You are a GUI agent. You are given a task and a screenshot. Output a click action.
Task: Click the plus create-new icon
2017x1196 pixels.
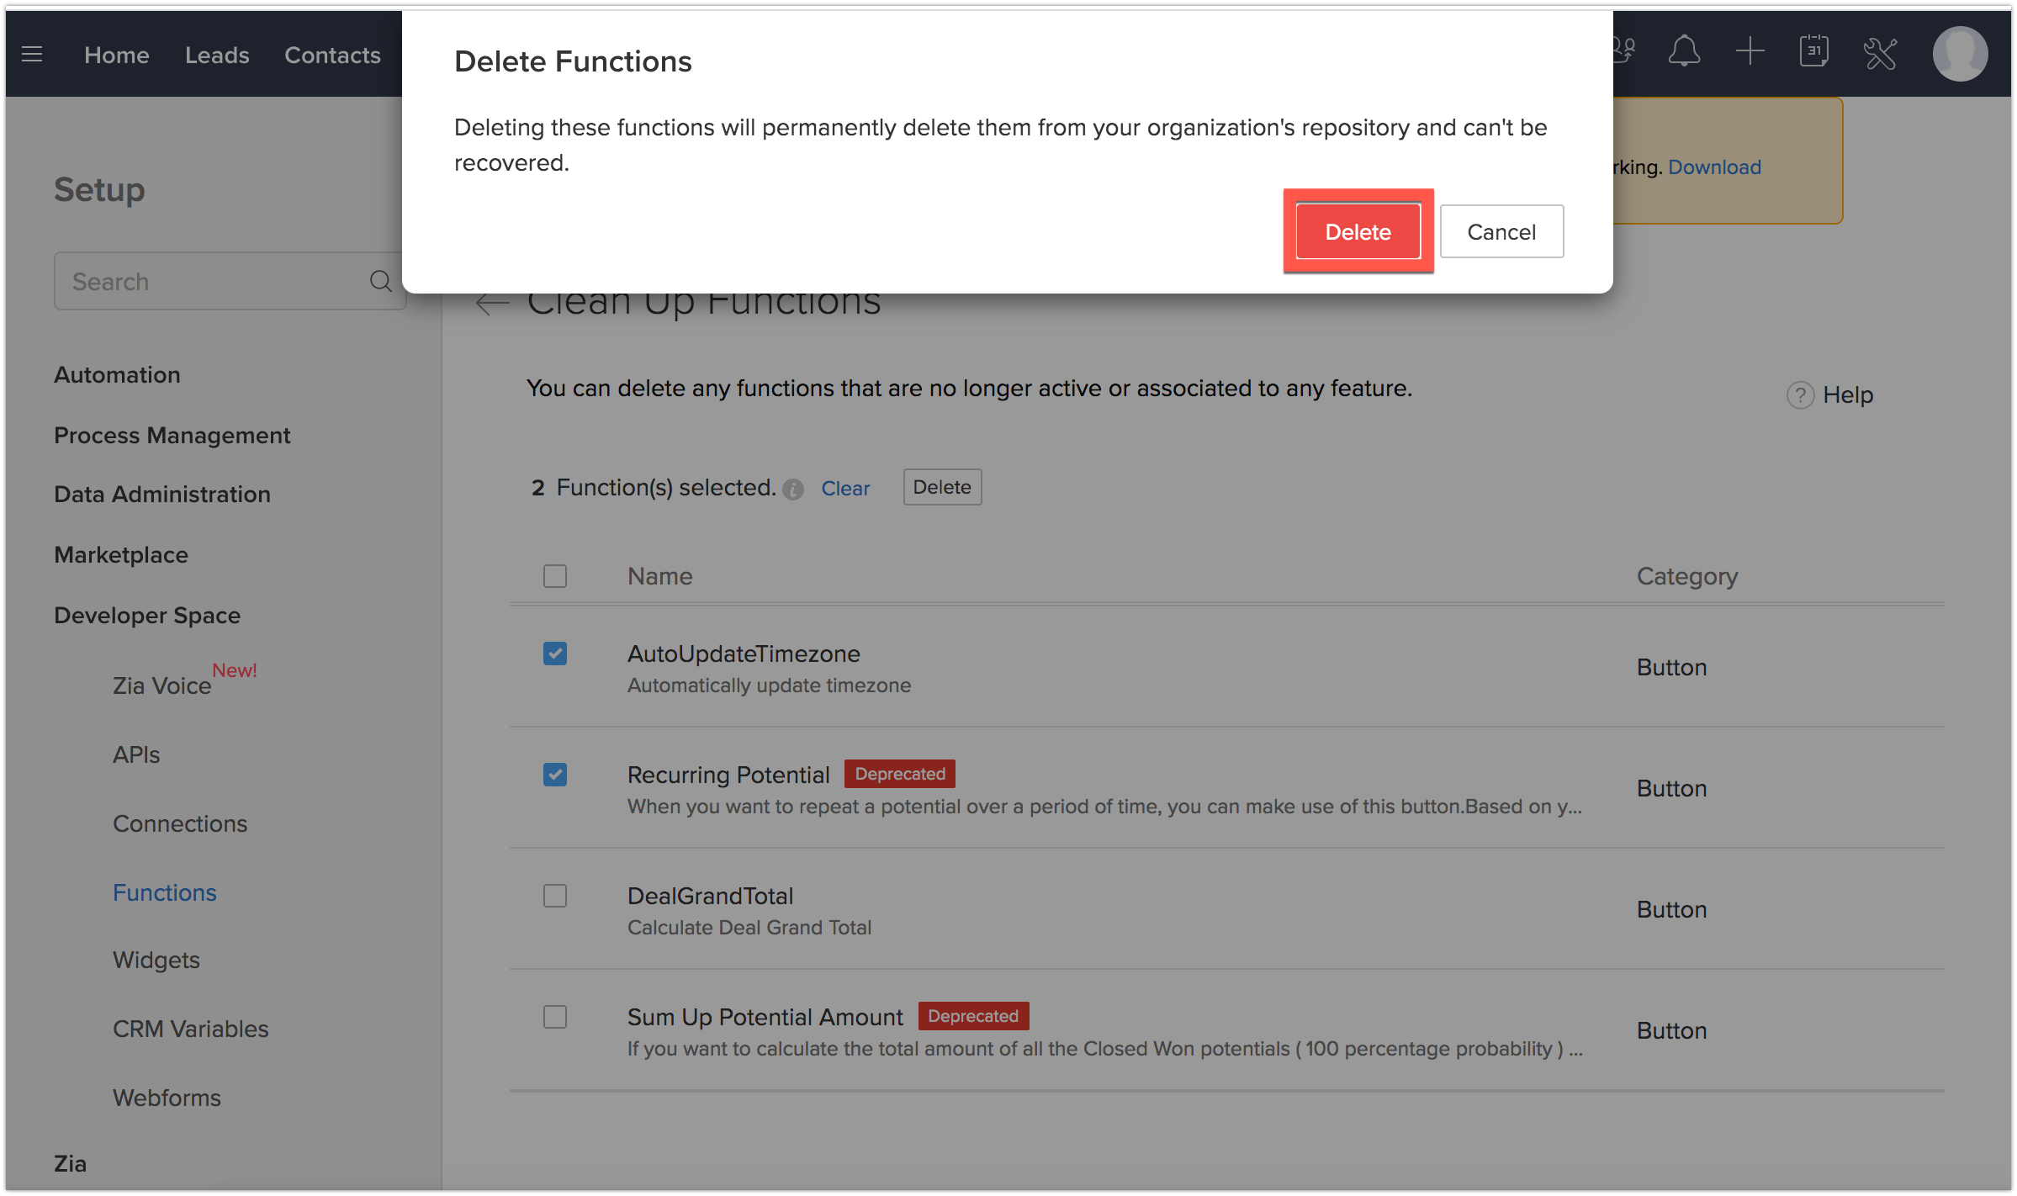1750,52
